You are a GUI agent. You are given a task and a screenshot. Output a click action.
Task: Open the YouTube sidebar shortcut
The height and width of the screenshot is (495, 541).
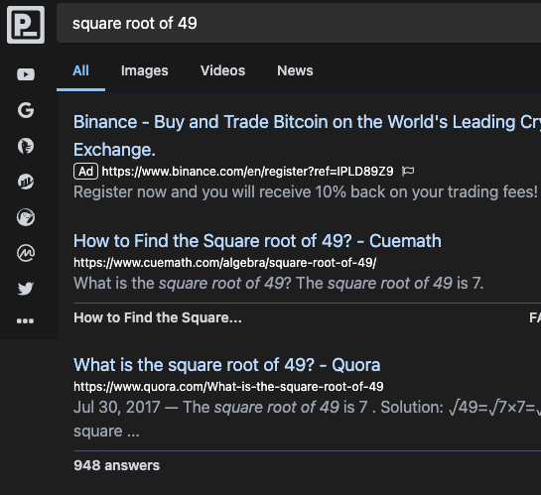[x=26, y=74]
